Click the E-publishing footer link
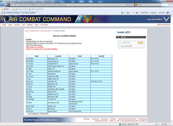173x126 pixels. pos(143,119)
